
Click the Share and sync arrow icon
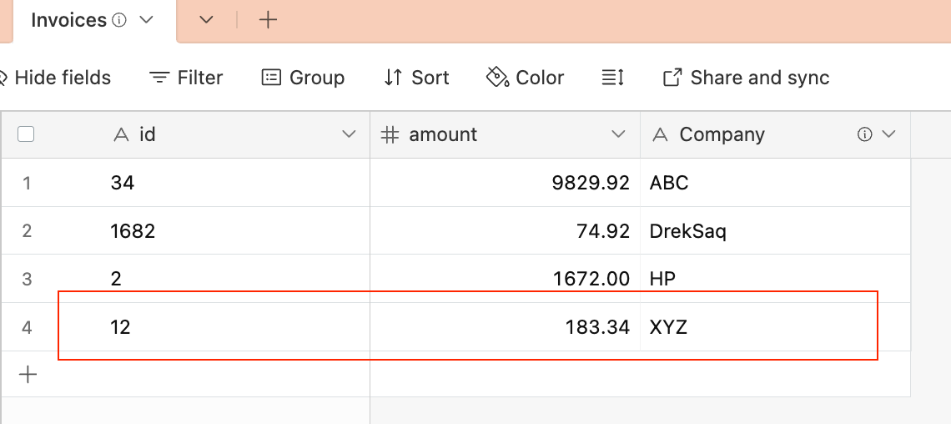click(x=672, y=78)
